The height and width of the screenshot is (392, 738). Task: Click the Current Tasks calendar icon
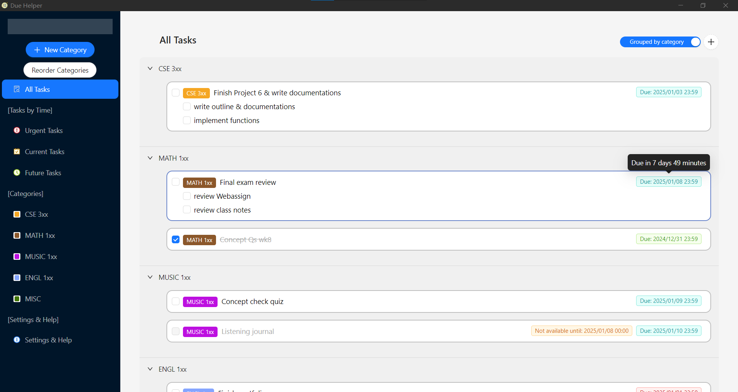(17, 151)
